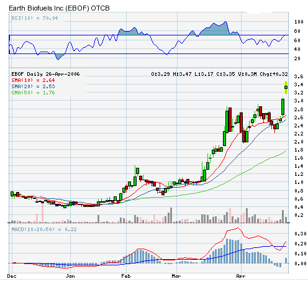Click the RSI axis value "80"
The height and width of the screenshot is (284, 308).
click(297, 31)
